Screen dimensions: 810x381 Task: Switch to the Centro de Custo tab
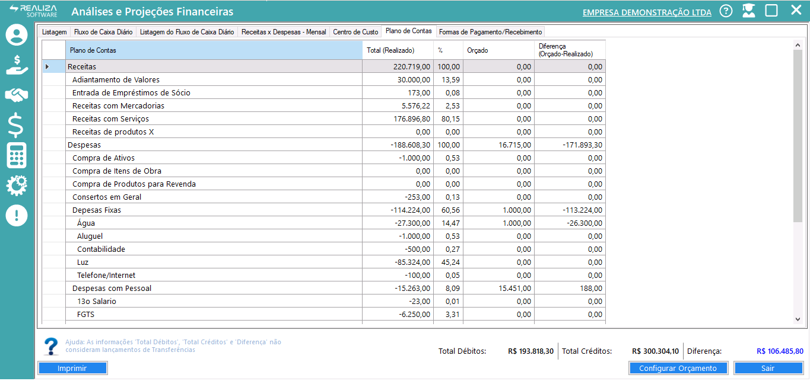point(355,32)
